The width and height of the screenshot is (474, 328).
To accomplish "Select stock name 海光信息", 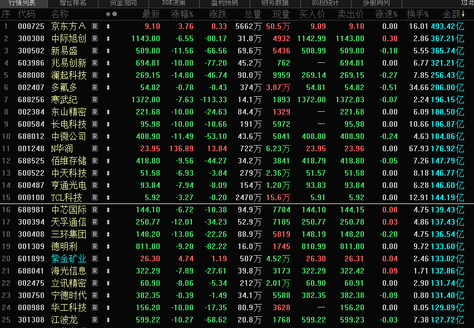I will (x=68, y=271).
